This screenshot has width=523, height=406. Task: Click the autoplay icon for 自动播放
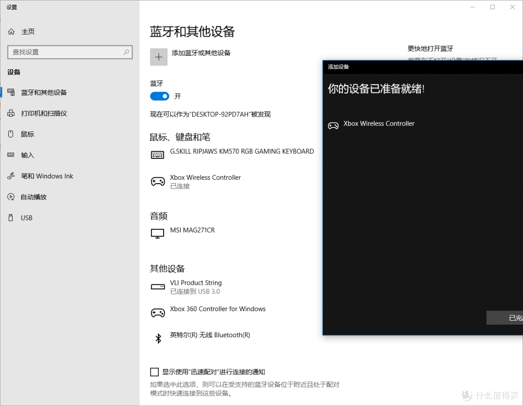coord(11,197)
